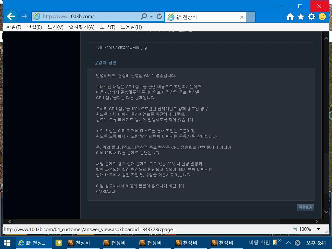Open the zoom level dropdown arrow
332x249 pixels.
(x=318, y=229)
